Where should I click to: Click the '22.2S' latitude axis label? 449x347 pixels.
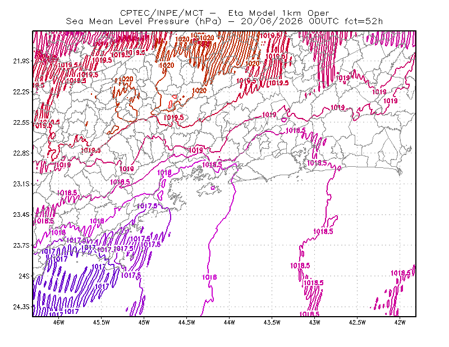point(21,92)
